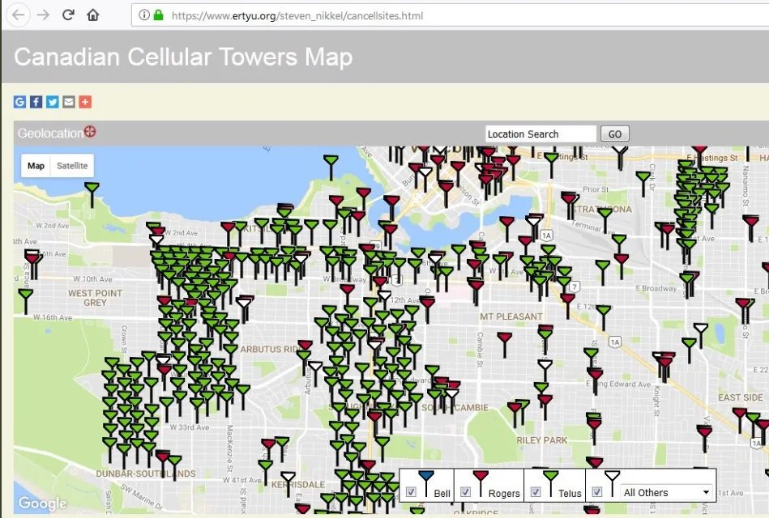The image size is (769, 518).
Task: Select white tower marker left of W 41st Ave KERRISDALE
Action: tap(288, 483)
